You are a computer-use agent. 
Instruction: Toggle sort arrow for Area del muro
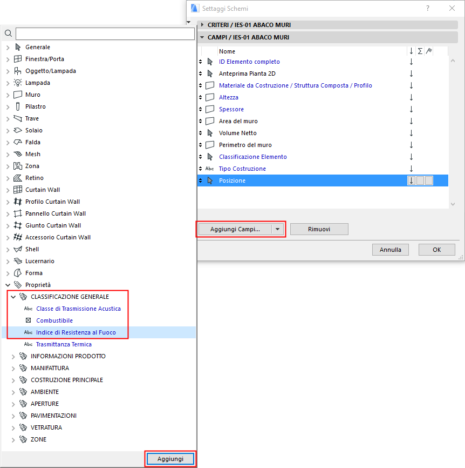[412, 121]
